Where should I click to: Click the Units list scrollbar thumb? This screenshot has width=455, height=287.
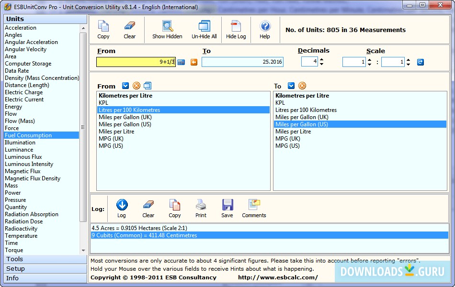pos(83,127)
